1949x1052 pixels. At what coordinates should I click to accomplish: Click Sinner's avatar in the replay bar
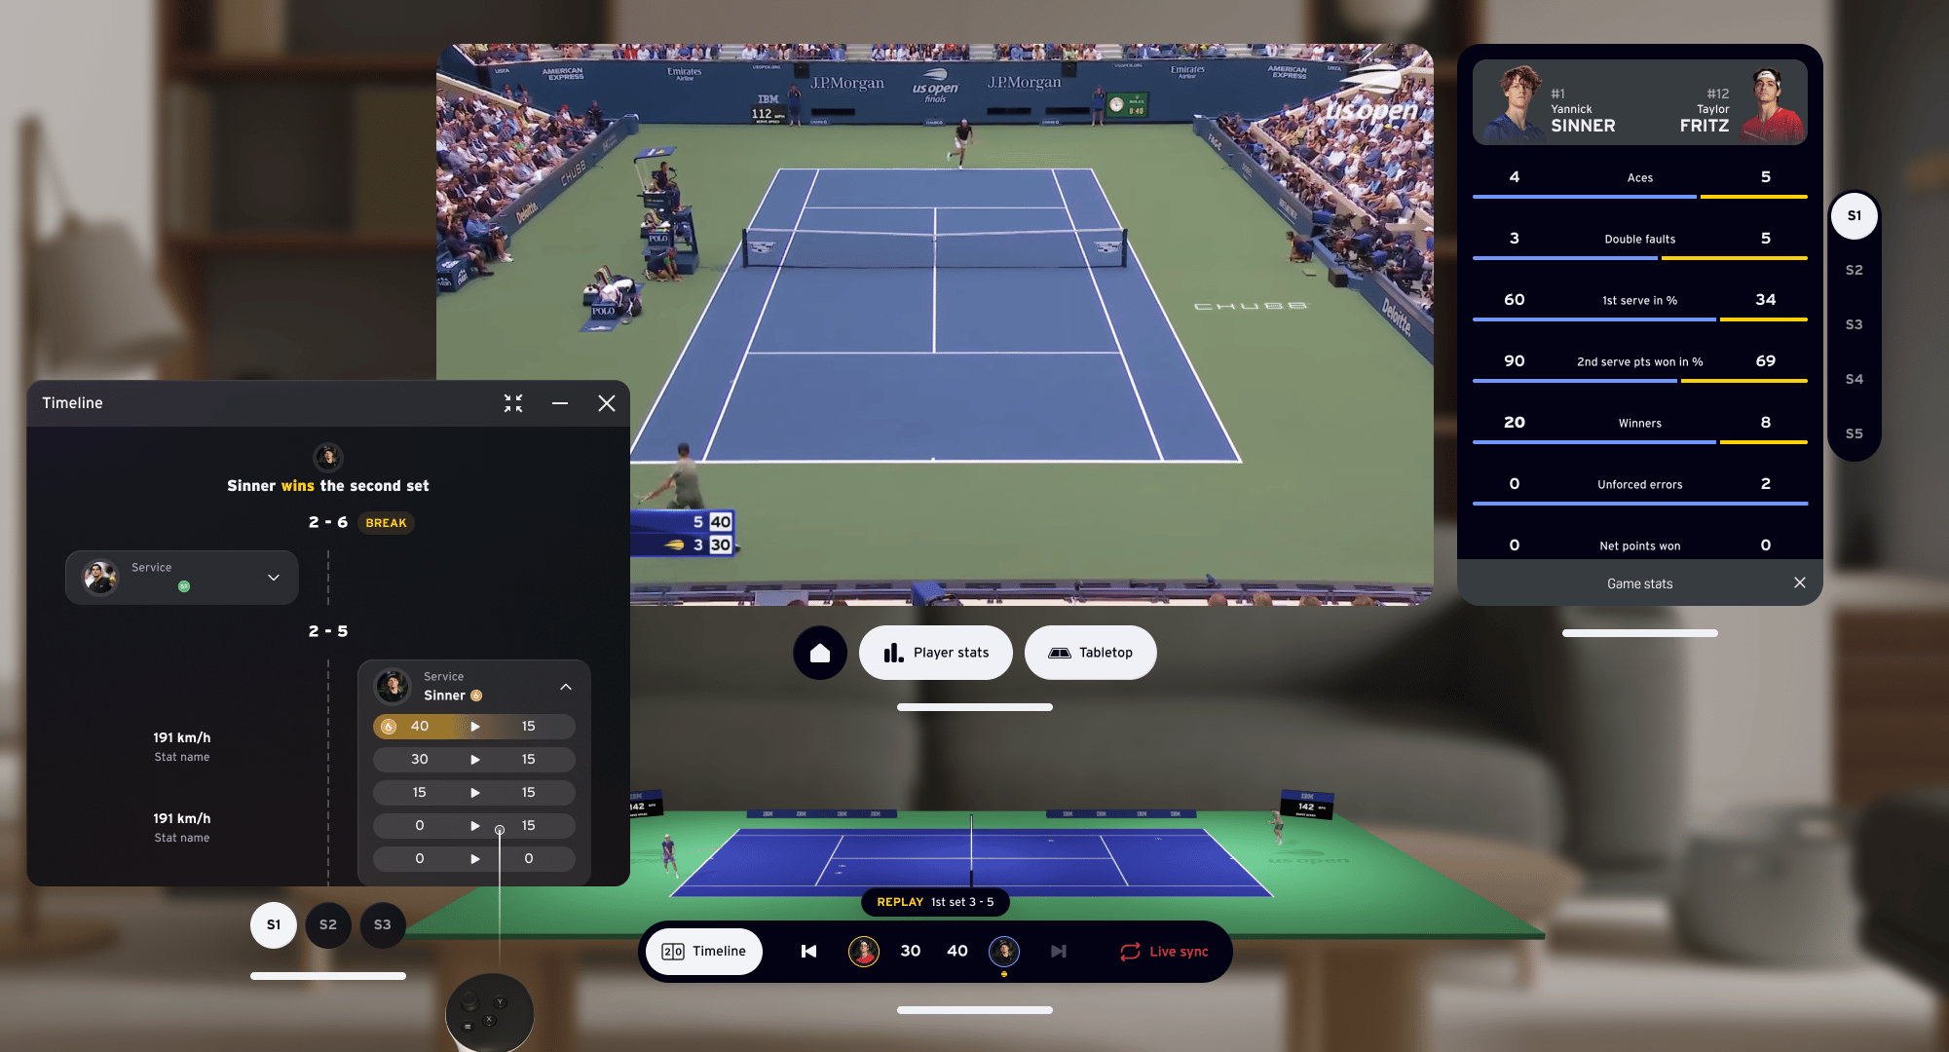[1003, 951]
